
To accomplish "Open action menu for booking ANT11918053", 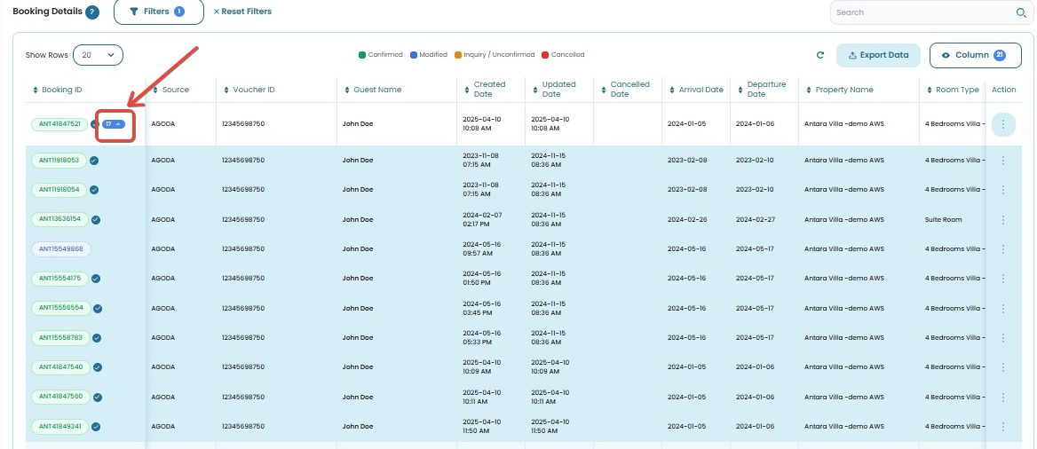I will coord(1003,160).
